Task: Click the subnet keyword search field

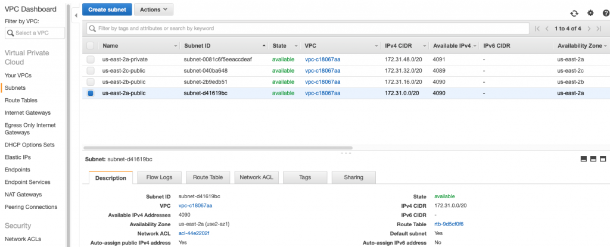Action: pyautogui.click(x=308, y=29)
